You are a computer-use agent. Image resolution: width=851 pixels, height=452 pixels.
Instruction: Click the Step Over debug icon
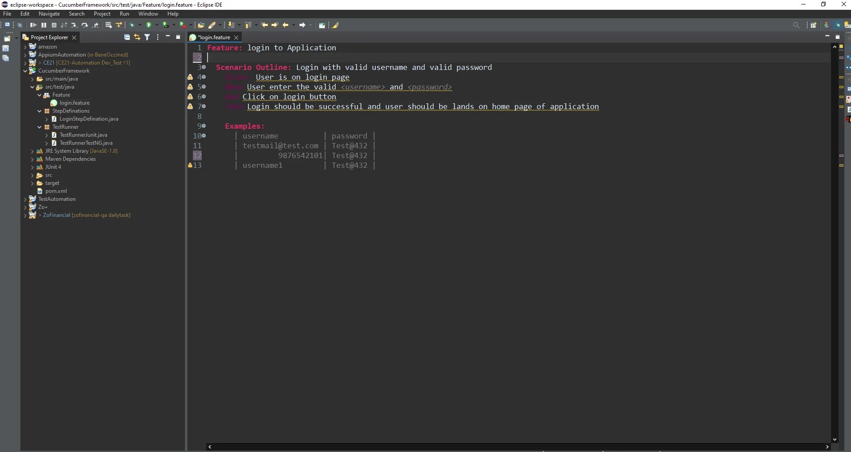pos(85,25)
